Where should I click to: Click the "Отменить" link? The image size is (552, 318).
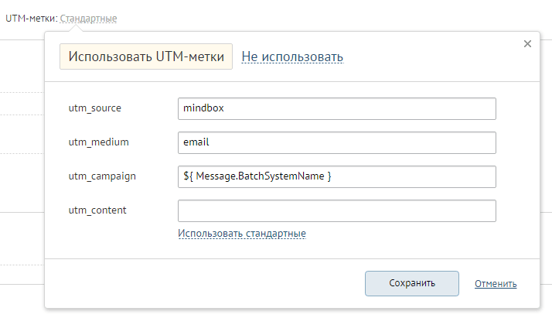pyautogui.click(x=496, y=283)
